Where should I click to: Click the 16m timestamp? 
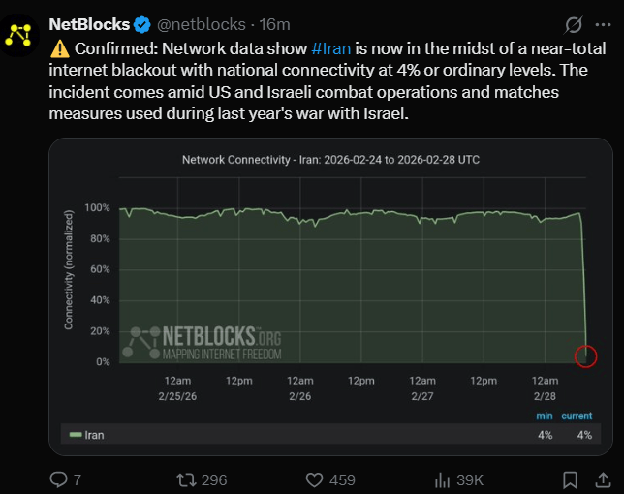[276, 24]
